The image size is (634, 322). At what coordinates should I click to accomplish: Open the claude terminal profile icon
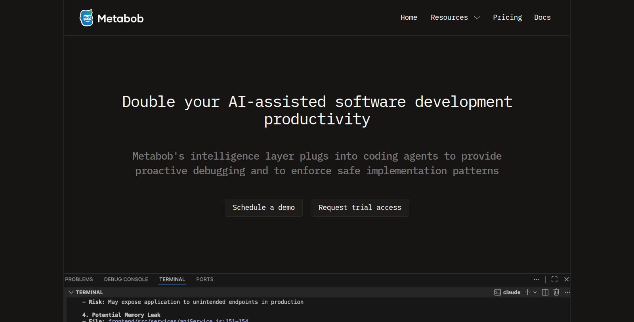tap(498, 292)
